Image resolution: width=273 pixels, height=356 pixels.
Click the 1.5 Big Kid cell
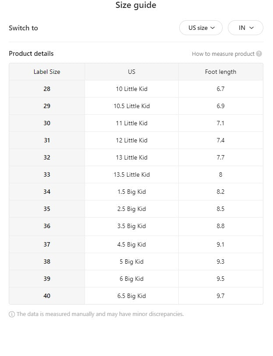[131, 192]
